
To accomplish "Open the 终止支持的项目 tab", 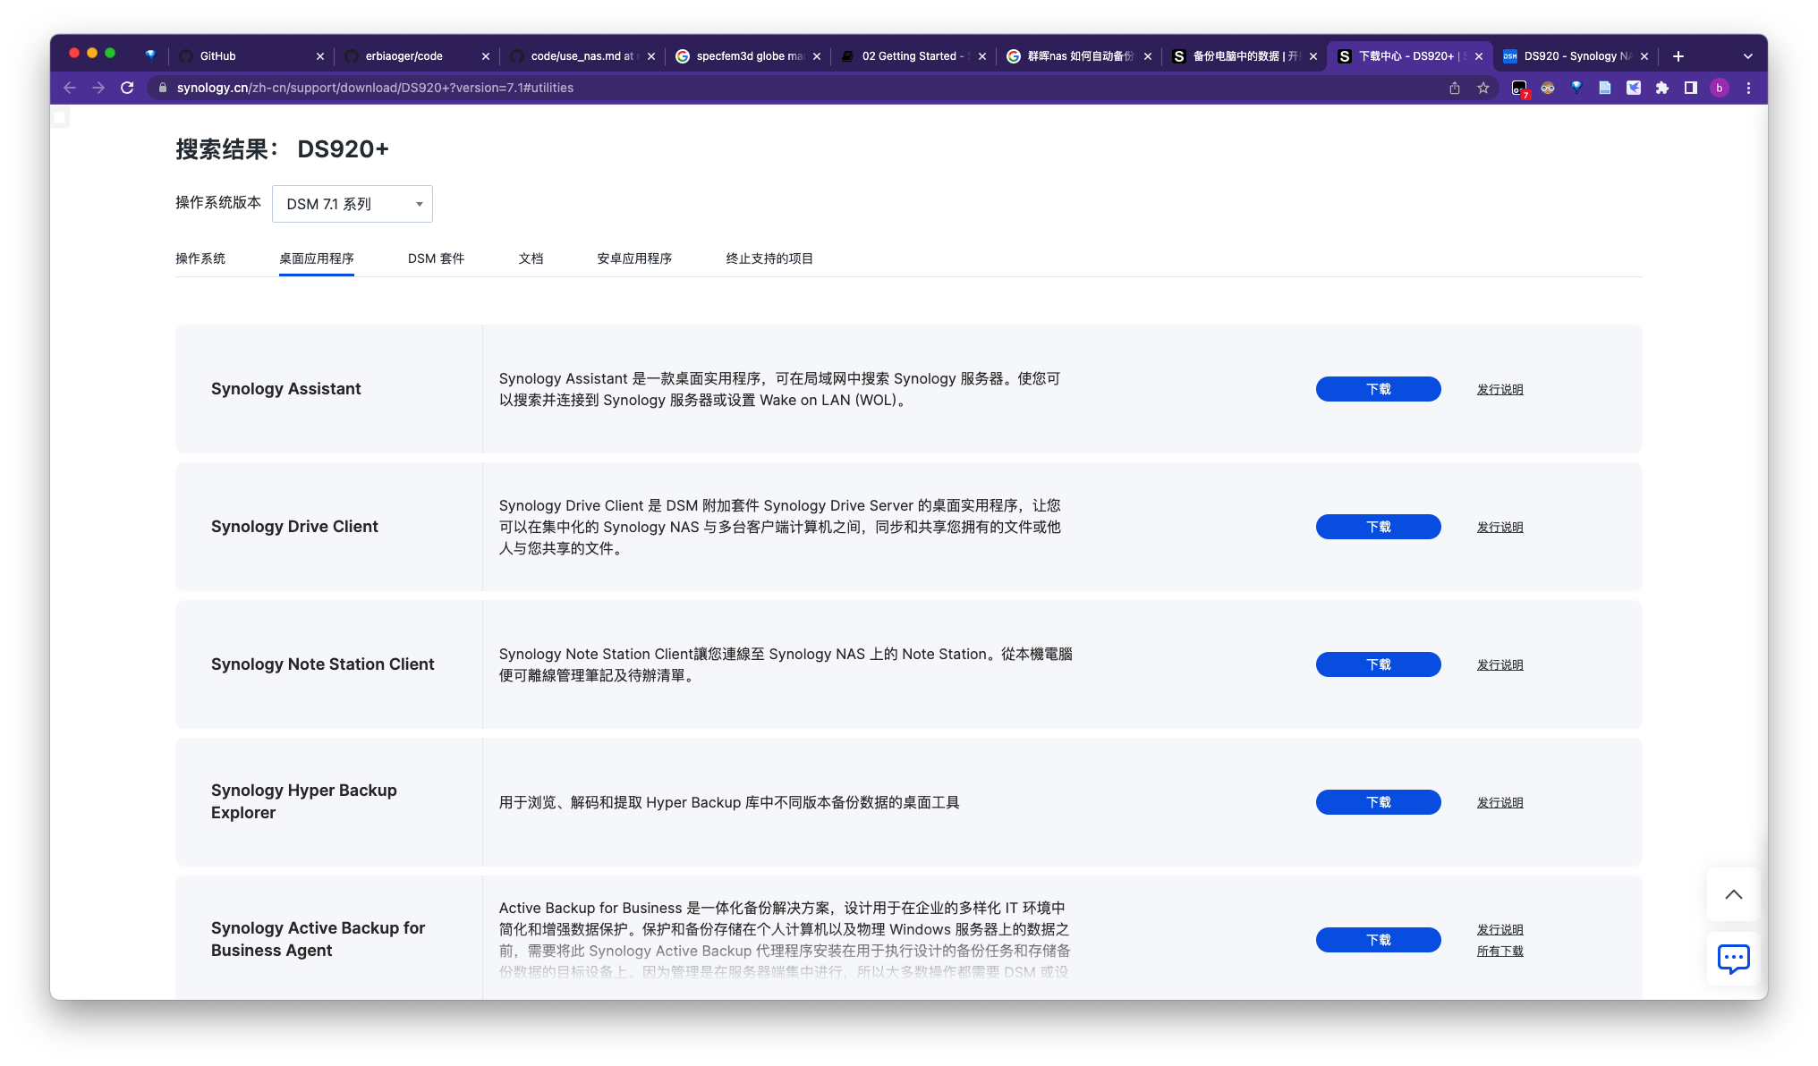I will click(769, 258).
